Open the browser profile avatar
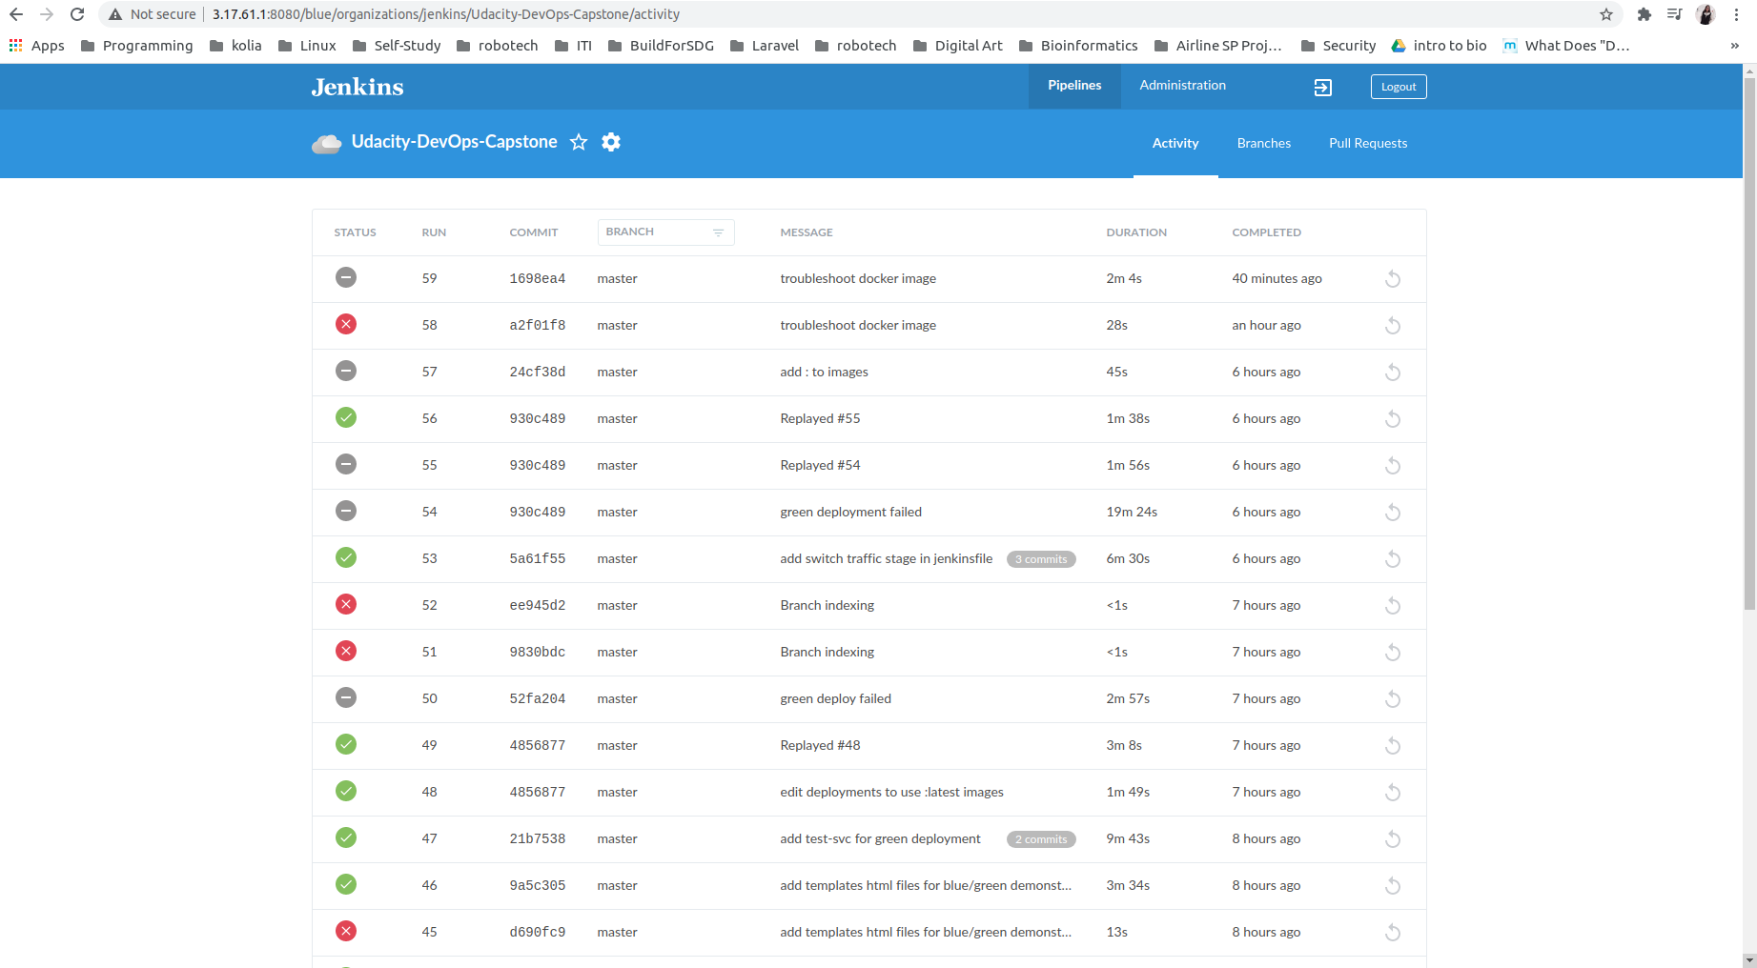 1706,14
